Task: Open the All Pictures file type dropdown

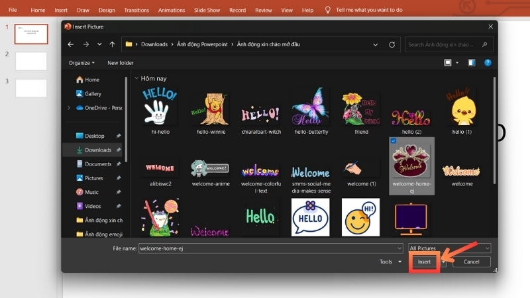Action: click(x=450, y=248)
